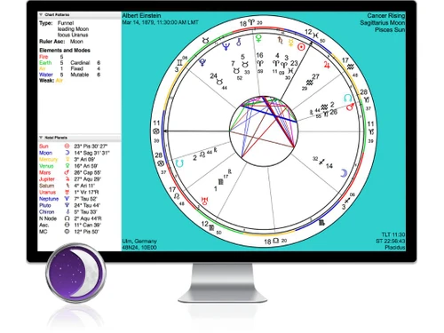The width and height of the screenshot is (444, 333).
Task: Click the Venus glyph in the planets list
Action: (67, 166)
